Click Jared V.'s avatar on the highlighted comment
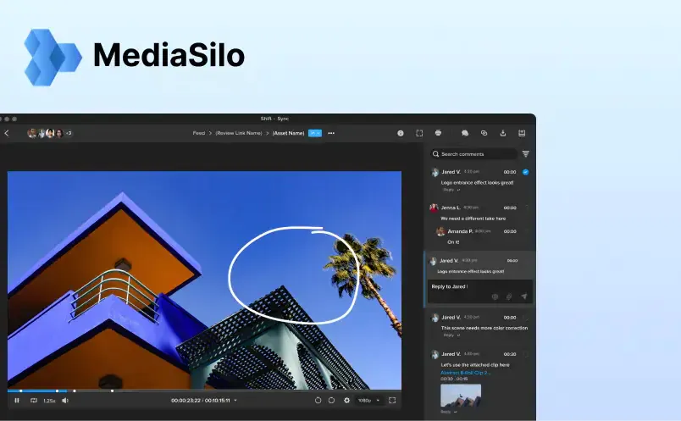 pos(433,261)
